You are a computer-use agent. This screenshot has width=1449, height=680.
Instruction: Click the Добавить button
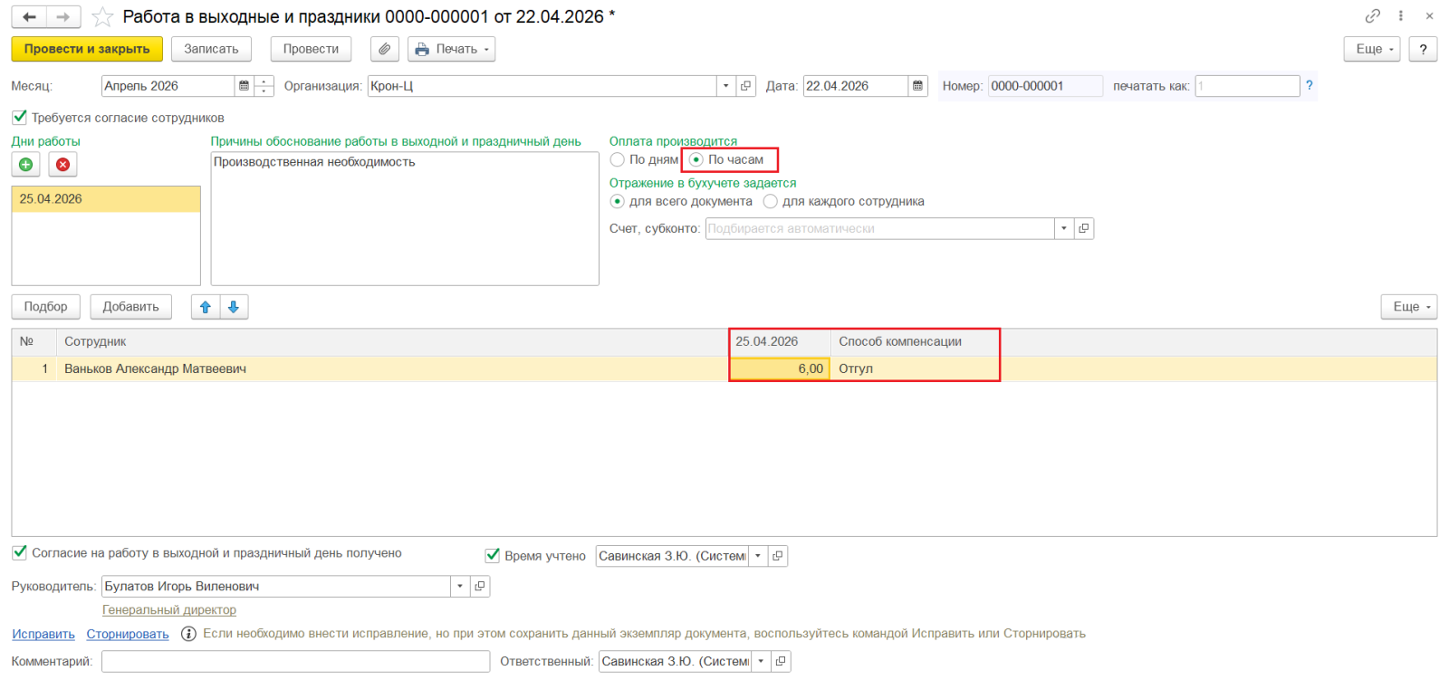click(131, 307)
